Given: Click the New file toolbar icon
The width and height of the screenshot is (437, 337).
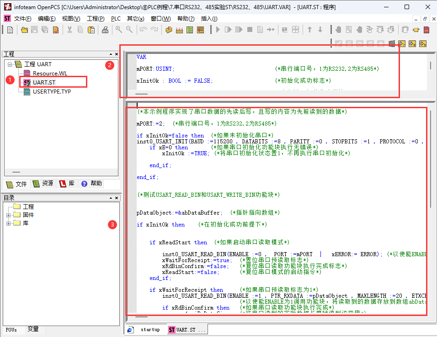Looking at the screenshot, I should pyautogui.click(x=10, y=30).
